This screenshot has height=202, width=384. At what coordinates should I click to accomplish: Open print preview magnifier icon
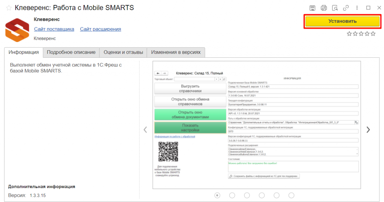coord(335,8)
